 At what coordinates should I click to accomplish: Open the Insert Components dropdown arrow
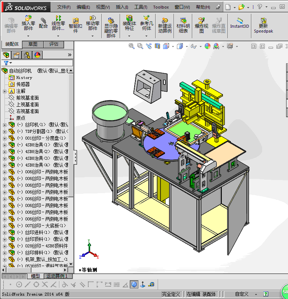[28, 36]
